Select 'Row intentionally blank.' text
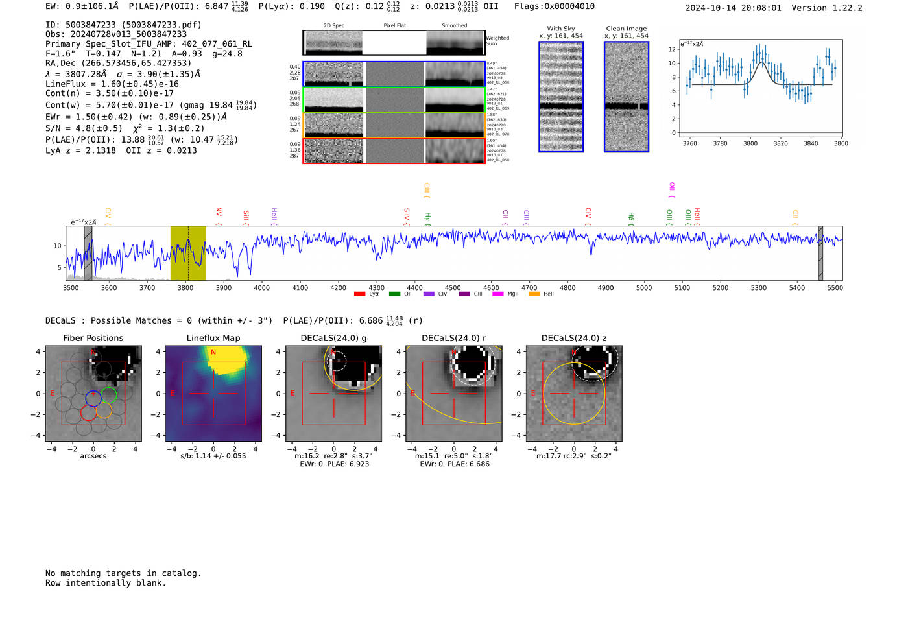The height and width of the screenshot is (618, 908). pos(106,583)
